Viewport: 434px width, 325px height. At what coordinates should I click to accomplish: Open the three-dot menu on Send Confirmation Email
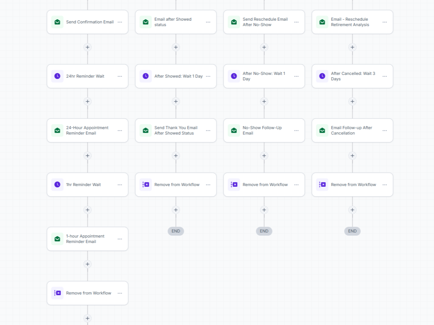coord(120,22)
